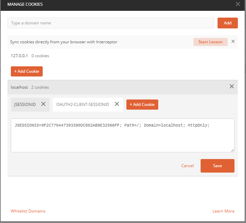The width and height of the screenshot is (246, 223).
Task: Open Whitelist Domains link
Action: (x=28, y=211)
